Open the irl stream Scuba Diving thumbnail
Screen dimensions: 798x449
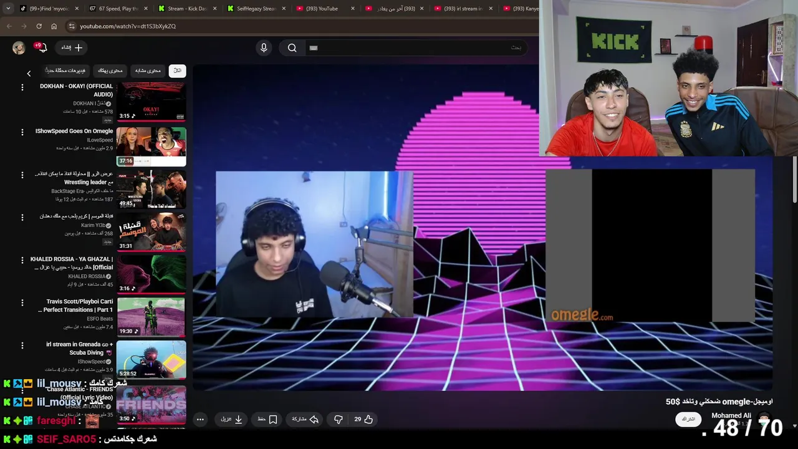[151, 359]
